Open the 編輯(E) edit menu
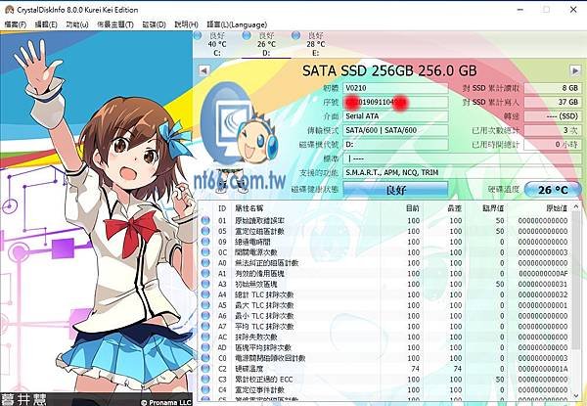587x406 pixels. pyautogui.click(x=46, y=24)
